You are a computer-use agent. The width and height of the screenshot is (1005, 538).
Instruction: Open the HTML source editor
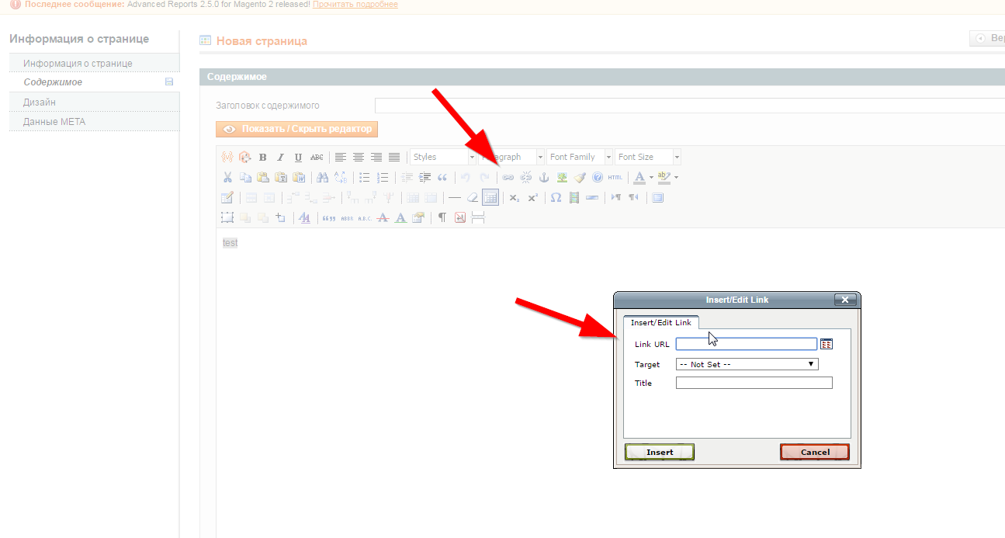pyautogui.click(x=615, y=177)
